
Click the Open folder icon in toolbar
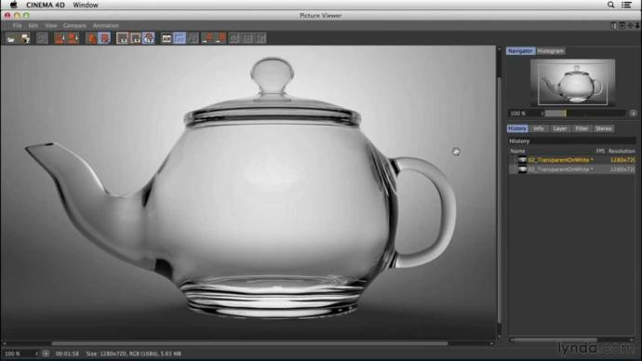[11, 38]
